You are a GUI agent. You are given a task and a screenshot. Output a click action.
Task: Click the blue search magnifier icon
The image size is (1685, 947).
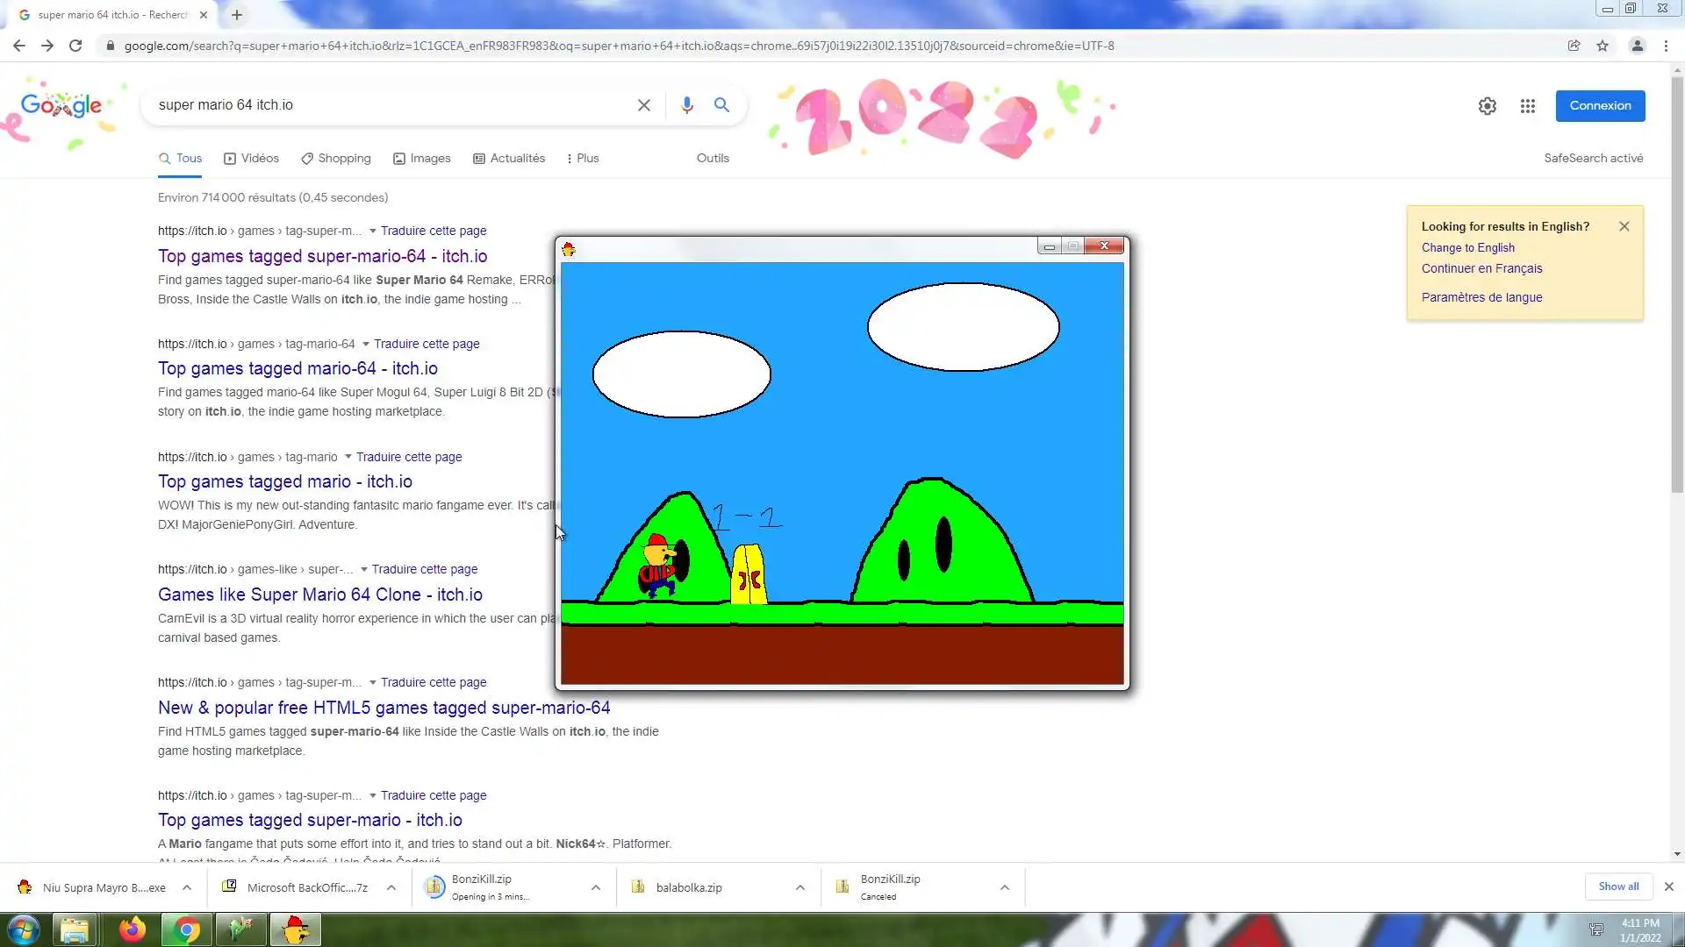[721, 105]
